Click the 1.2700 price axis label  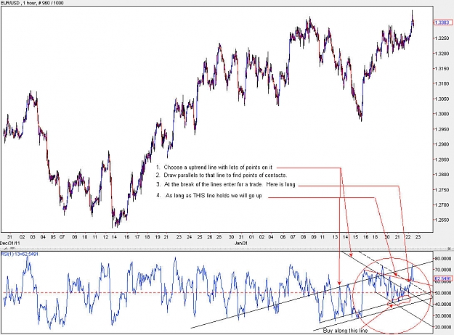point(442,205)
